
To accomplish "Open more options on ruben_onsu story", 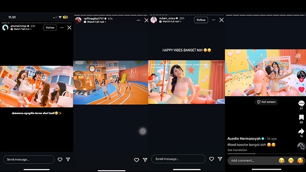I will pos(214,20).
